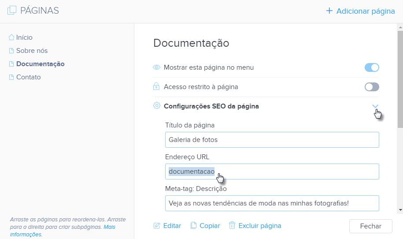Click the Páginas stacked pages icon
The width and height of the screenshot is (403, 239).
pos(12,11)
